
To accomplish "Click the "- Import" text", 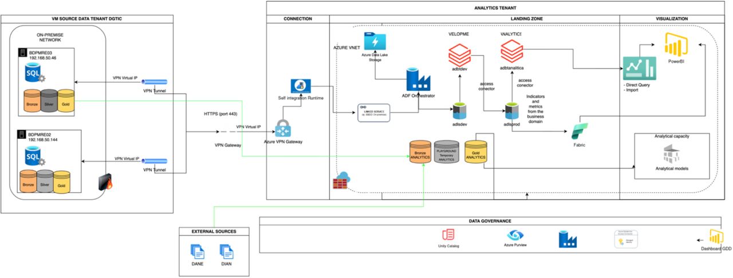I will point(633,90).
